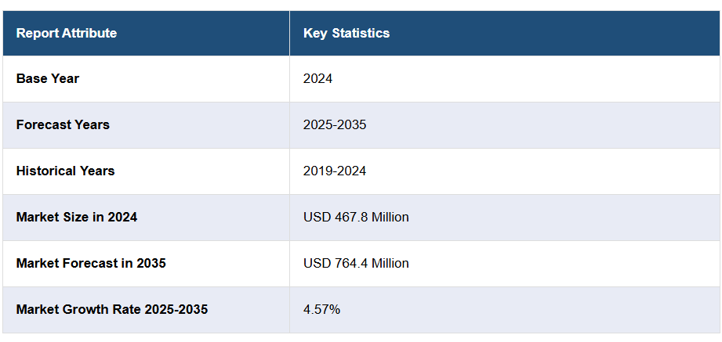Click the 2025-2035 forecast years value
The width and height of the screenshot is (722, 342).
coord(335,124)
